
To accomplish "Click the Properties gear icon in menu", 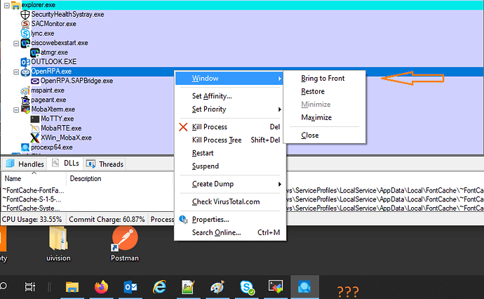I will coord(183,220).
